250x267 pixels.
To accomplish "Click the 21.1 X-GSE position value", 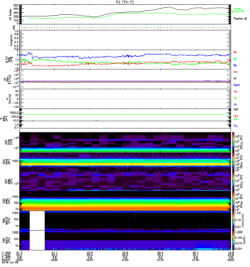I will click(54, 253).
